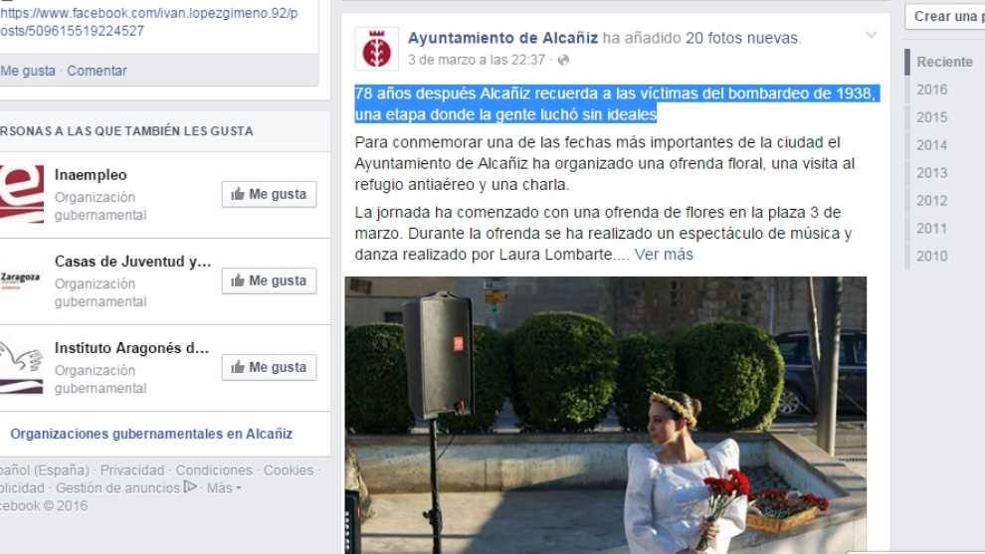Like the Inaempleo page
Screen dimensions: 985x554
[x=269, y=194]
